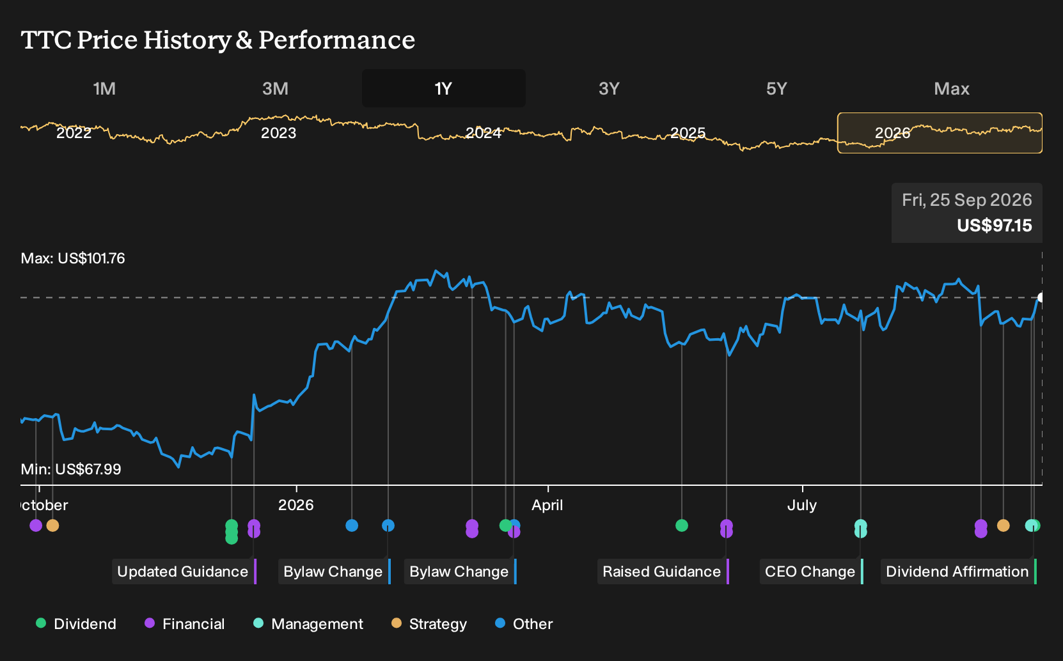Click the purple Financial marker near October
1063x661 pixels.
pyautogui.click(x=36, y=525)
